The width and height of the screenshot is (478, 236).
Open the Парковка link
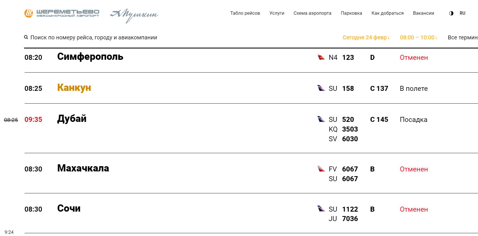(x=351, y=13)
